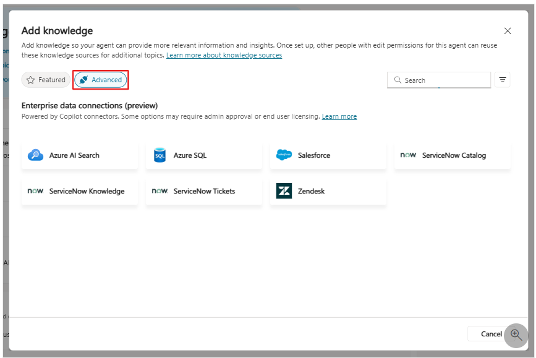This screenshot has width=536, height=358.
Task: Select the Advanced tab
Action: click(x=101, y=80)
